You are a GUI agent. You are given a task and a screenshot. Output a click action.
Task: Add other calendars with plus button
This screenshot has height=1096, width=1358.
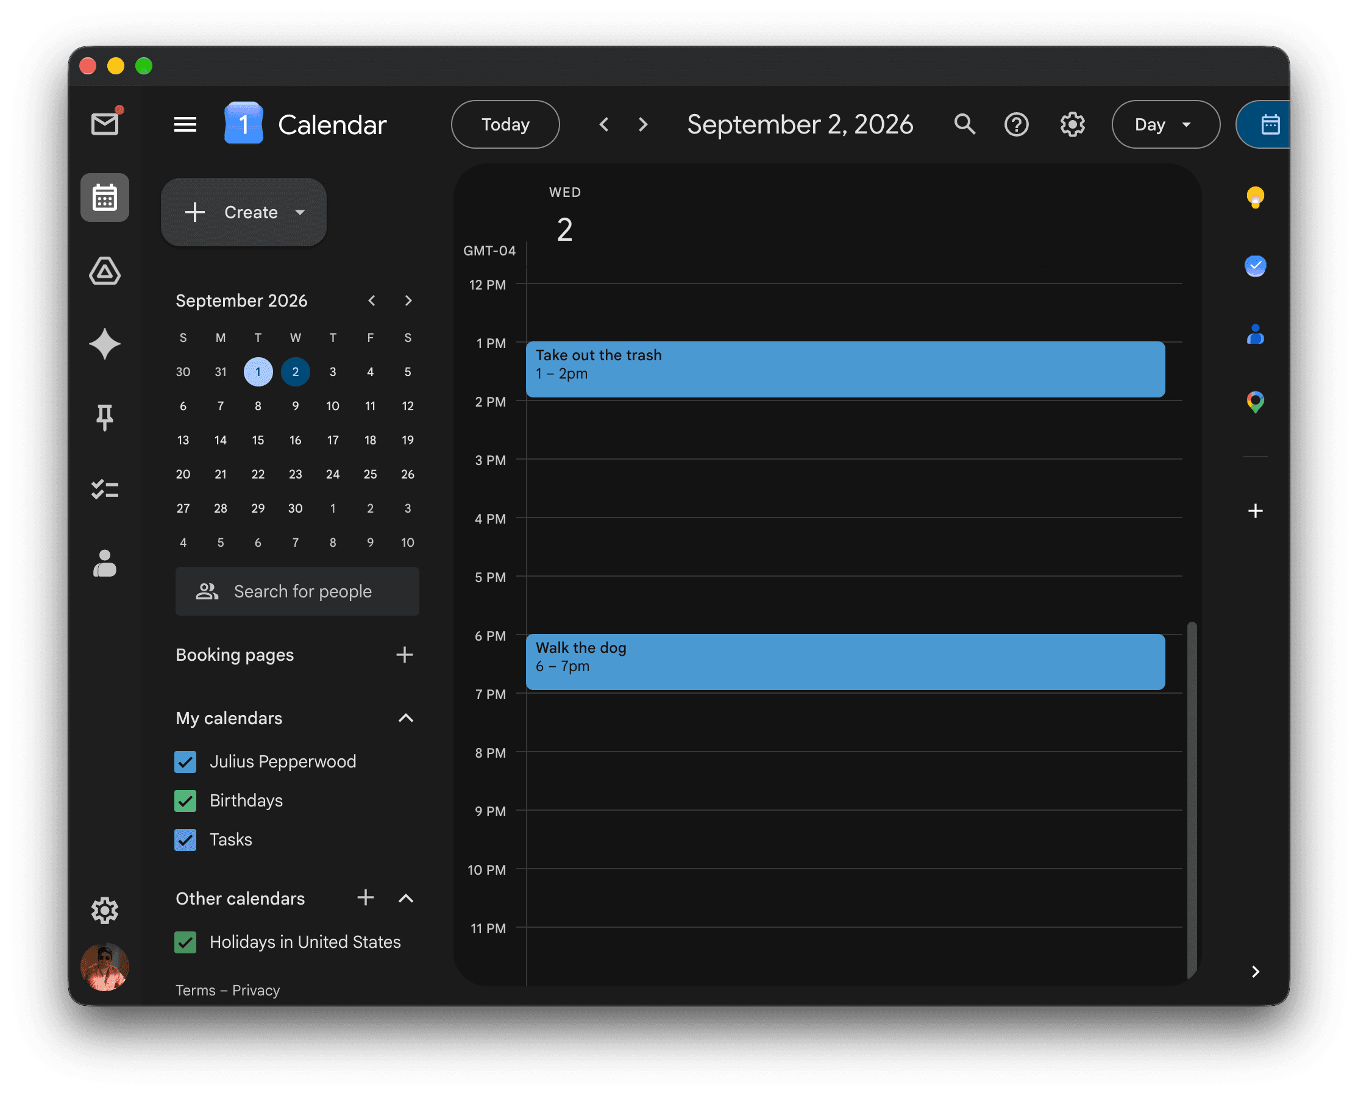(366, 898)
